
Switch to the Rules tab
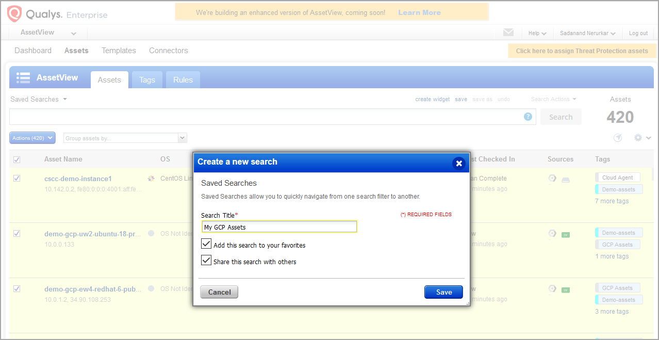coord(183,80)
